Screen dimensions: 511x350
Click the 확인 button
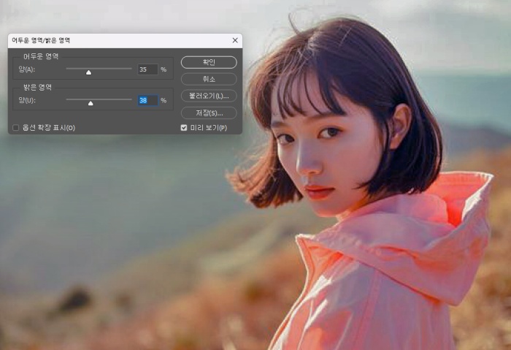coord(209,62)
